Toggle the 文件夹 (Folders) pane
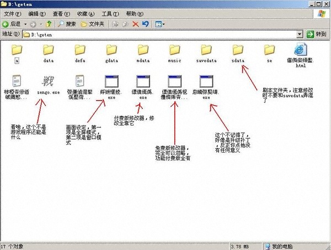Viewport: 331px width, 250px height. tap(92, 24)
